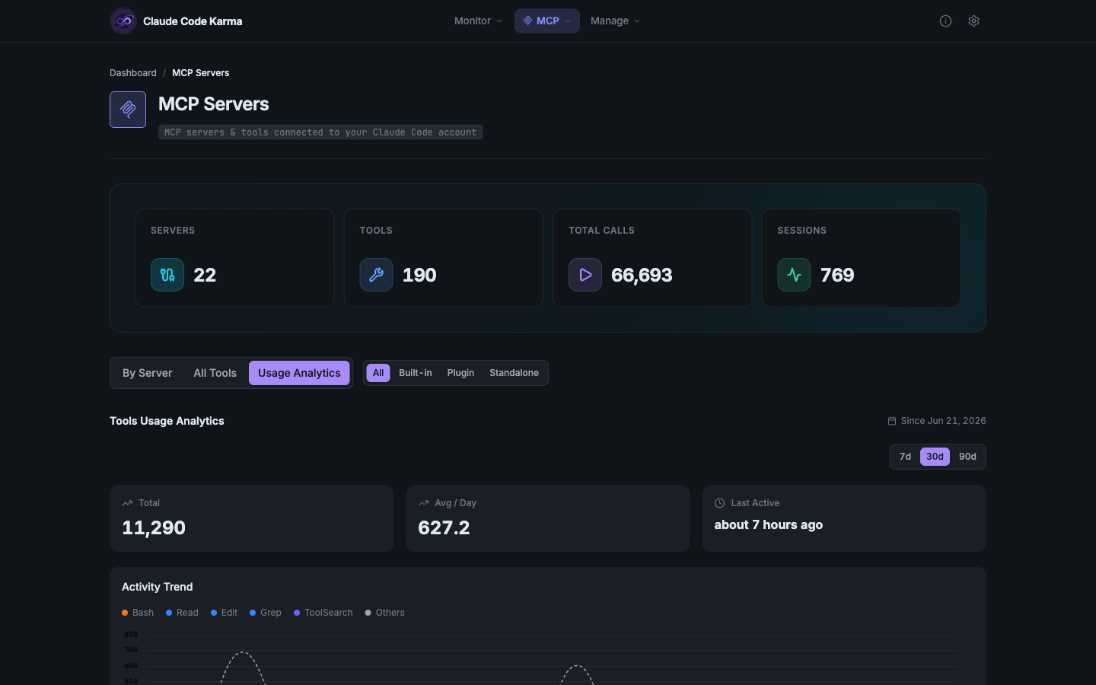
Task: Switch to the All Tools tab
Action: (215, 373)
